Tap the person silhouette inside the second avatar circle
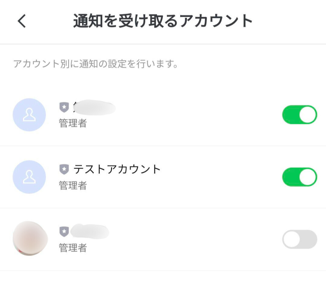Viewport: 326px width, 290px height. (29, 177)
